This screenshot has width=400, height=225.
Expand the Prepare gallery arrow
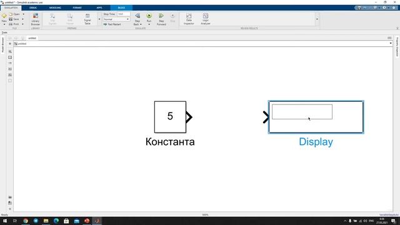click(99, 19)
